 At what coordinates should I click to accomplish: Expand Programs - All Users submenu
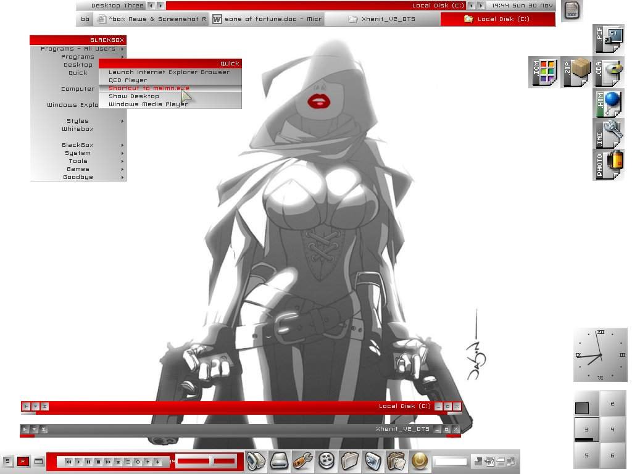[x=78, y=49]
